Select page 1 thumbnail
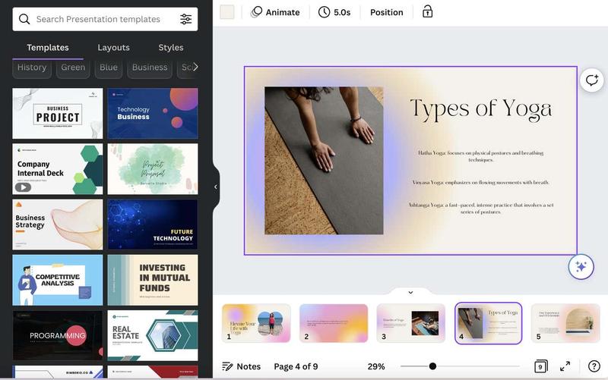This screenshot has width=608, height=380. point(256,323)
